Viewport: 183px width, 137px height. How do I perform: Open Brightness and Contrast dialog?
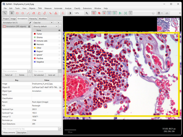(70, 13)
